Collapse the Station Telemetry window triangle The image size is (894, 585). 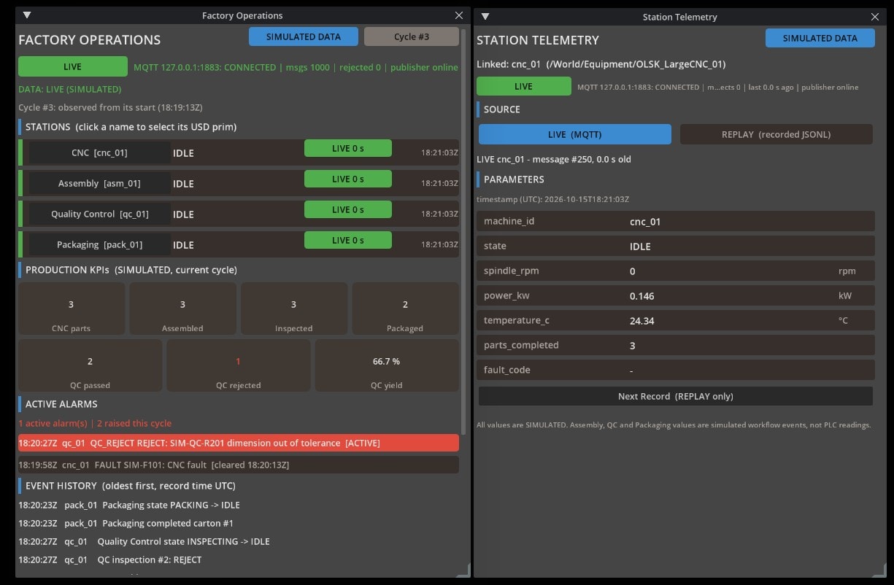pyautogui.click(x=485, y=17)
